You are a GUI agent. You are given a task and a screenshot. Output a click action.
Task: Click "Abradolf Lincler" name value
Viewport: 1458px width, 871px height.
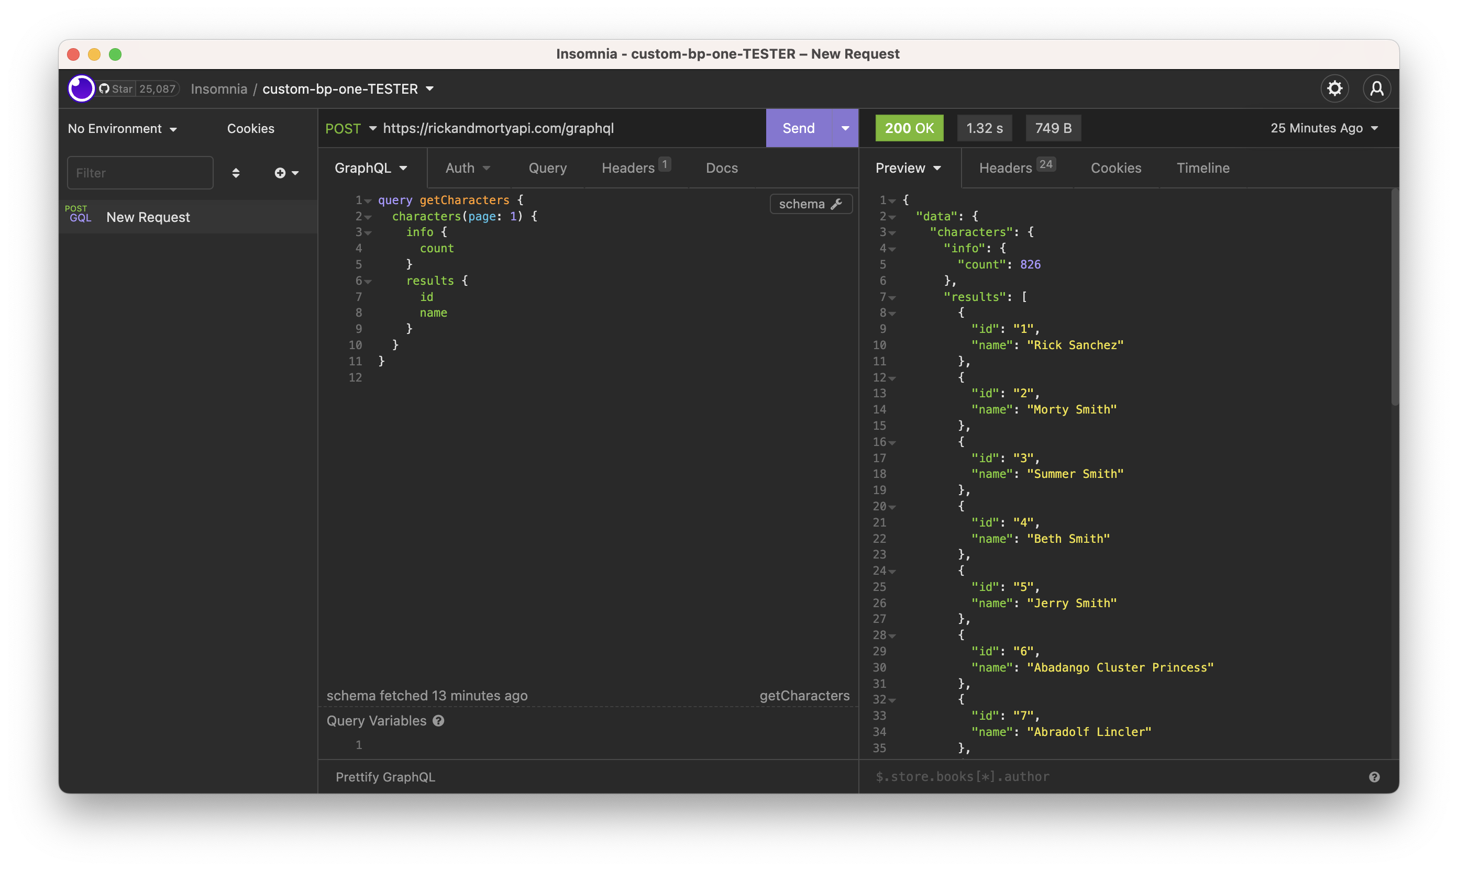pyautogui.click(x=1089, y=732)
